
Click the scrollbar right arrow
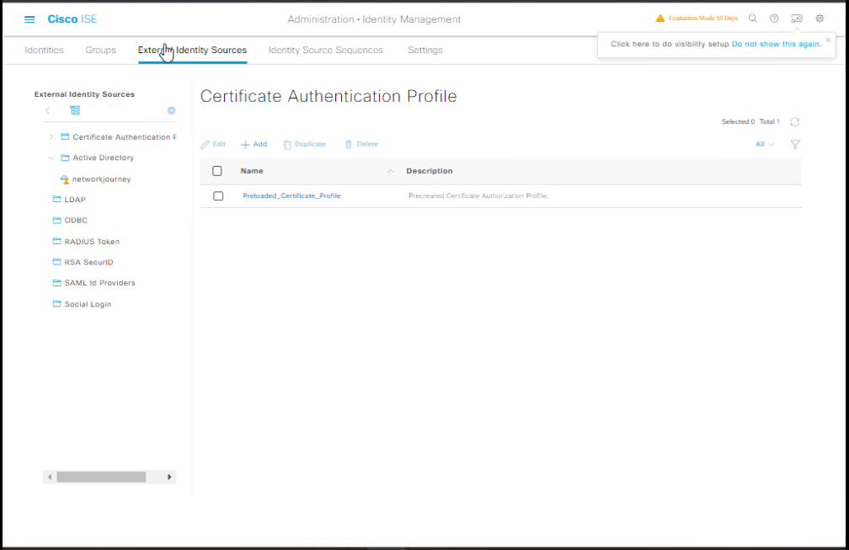click(x=169, y=477)
